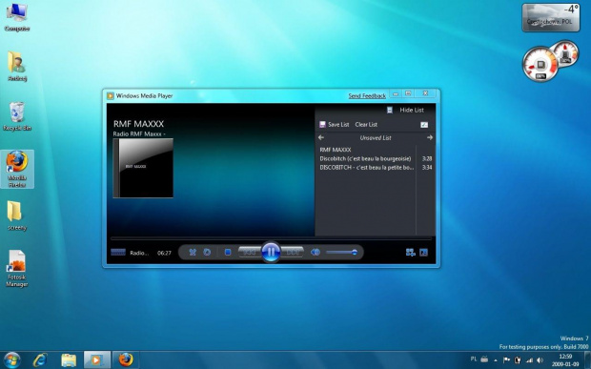Open the Action Center flag icon

[x=506, y=360]
